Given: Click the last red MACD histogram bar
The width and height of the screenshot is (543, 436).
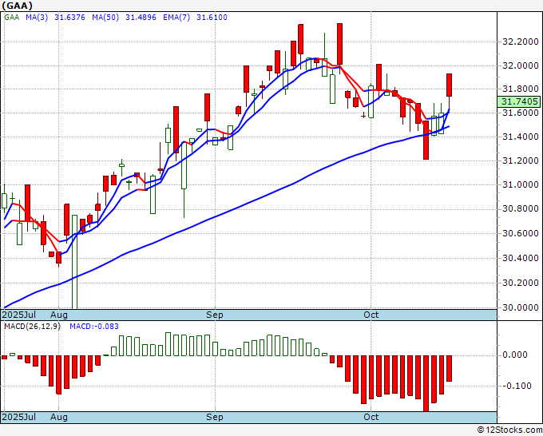Looking at the screenshot, I should (449, 368).
